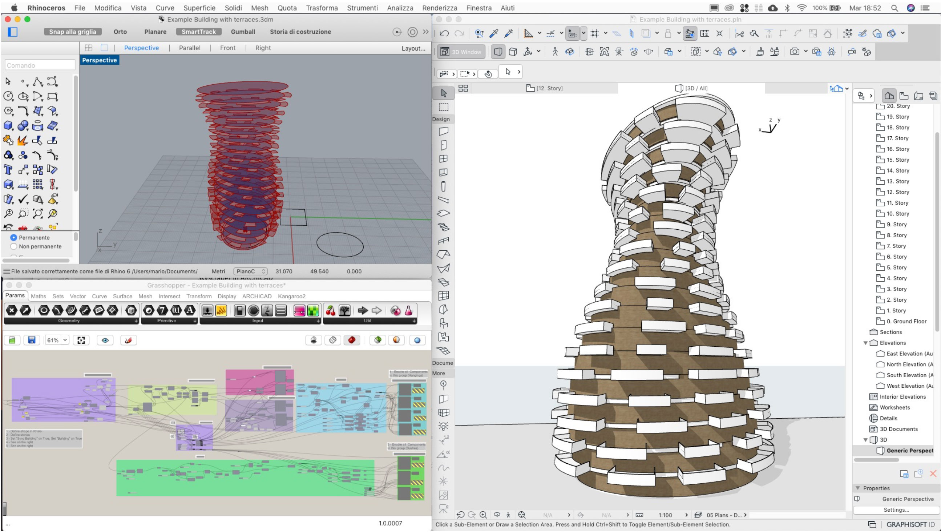941x532 pixels.
Task: Open Grasshopper 61% zoom dropdown
Action: (x=65, y=340)
